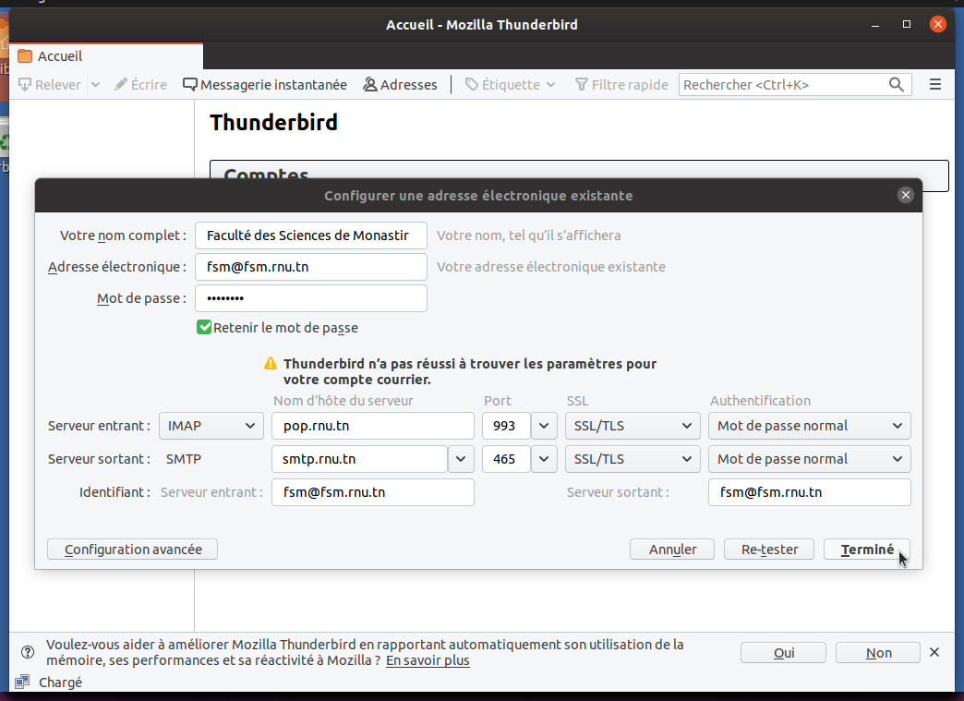Click the search magnifier icon
The width and height of the screenshot is (964, 701).
[897, 85]
